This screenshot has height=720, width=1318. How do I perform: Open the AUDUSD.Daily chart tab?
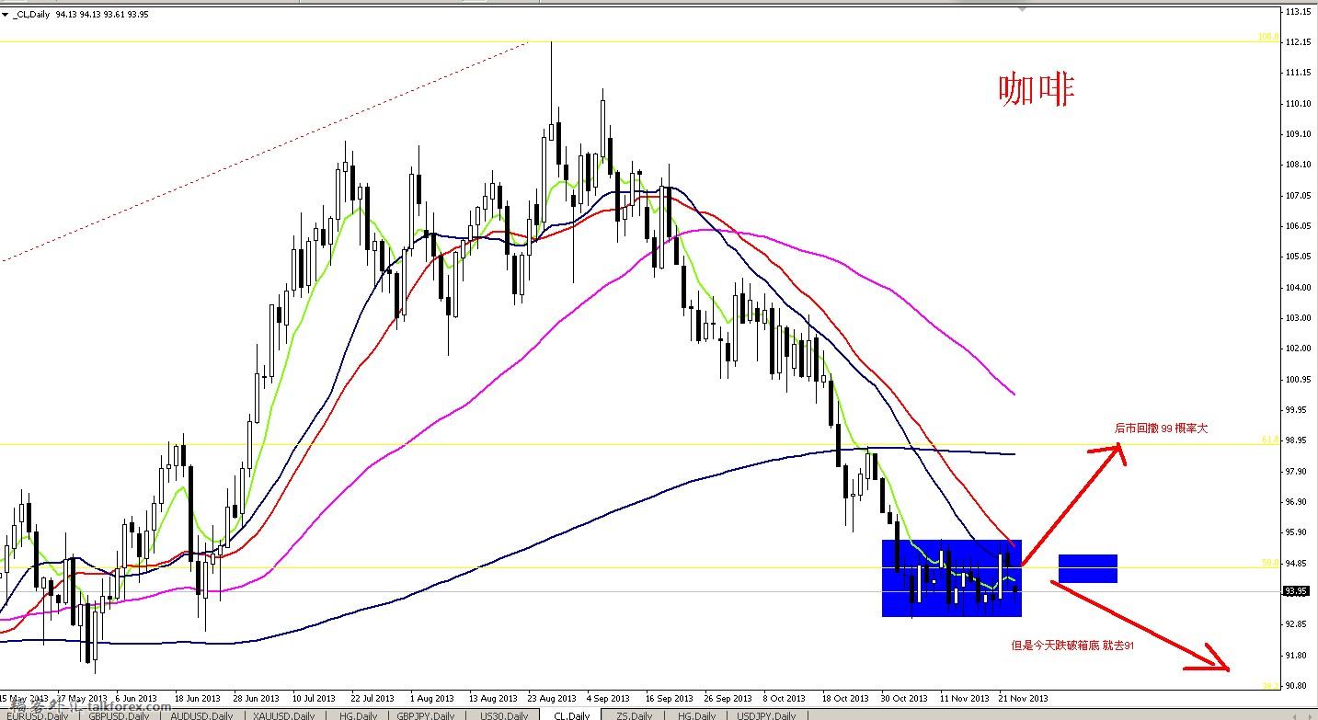[201, 715]
